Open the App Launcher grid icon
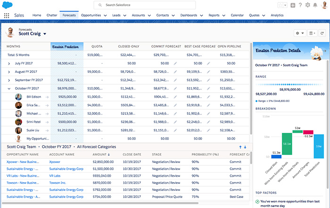The width and height of the screenshot is (330, 208). pos(7,15)
